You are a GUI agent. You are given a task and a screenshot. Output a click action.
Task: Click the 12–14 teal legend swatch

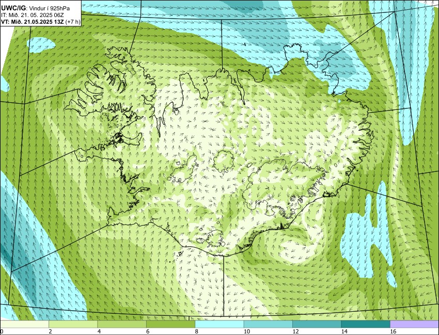click(317, 324)
